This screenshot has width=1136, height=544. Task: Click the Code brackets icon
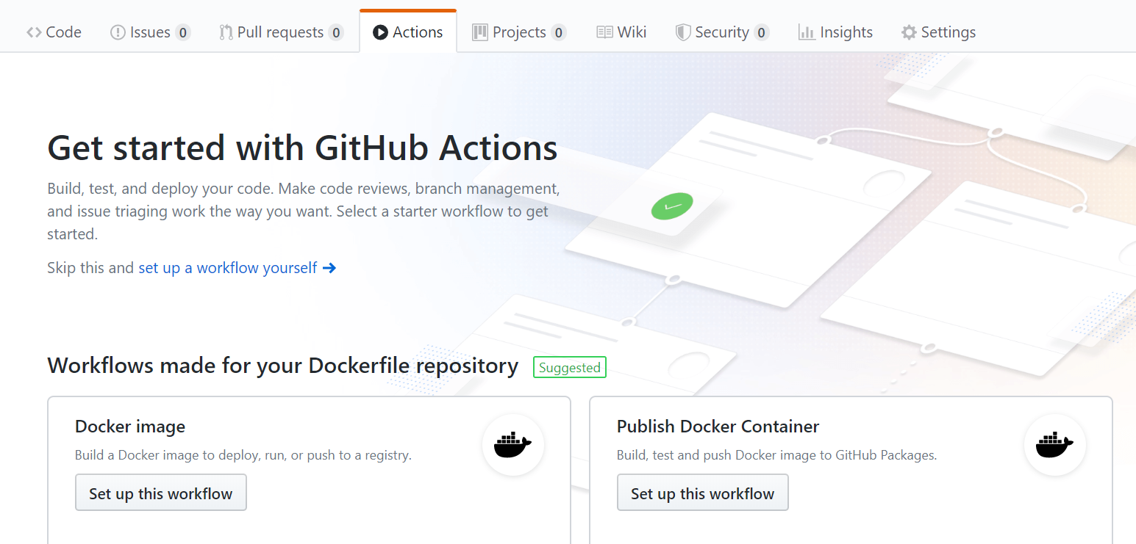(34, 32)
